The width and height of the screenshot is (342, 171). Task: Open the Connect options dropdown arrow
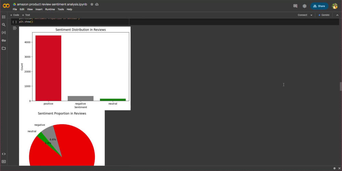[x=311, y=15]
